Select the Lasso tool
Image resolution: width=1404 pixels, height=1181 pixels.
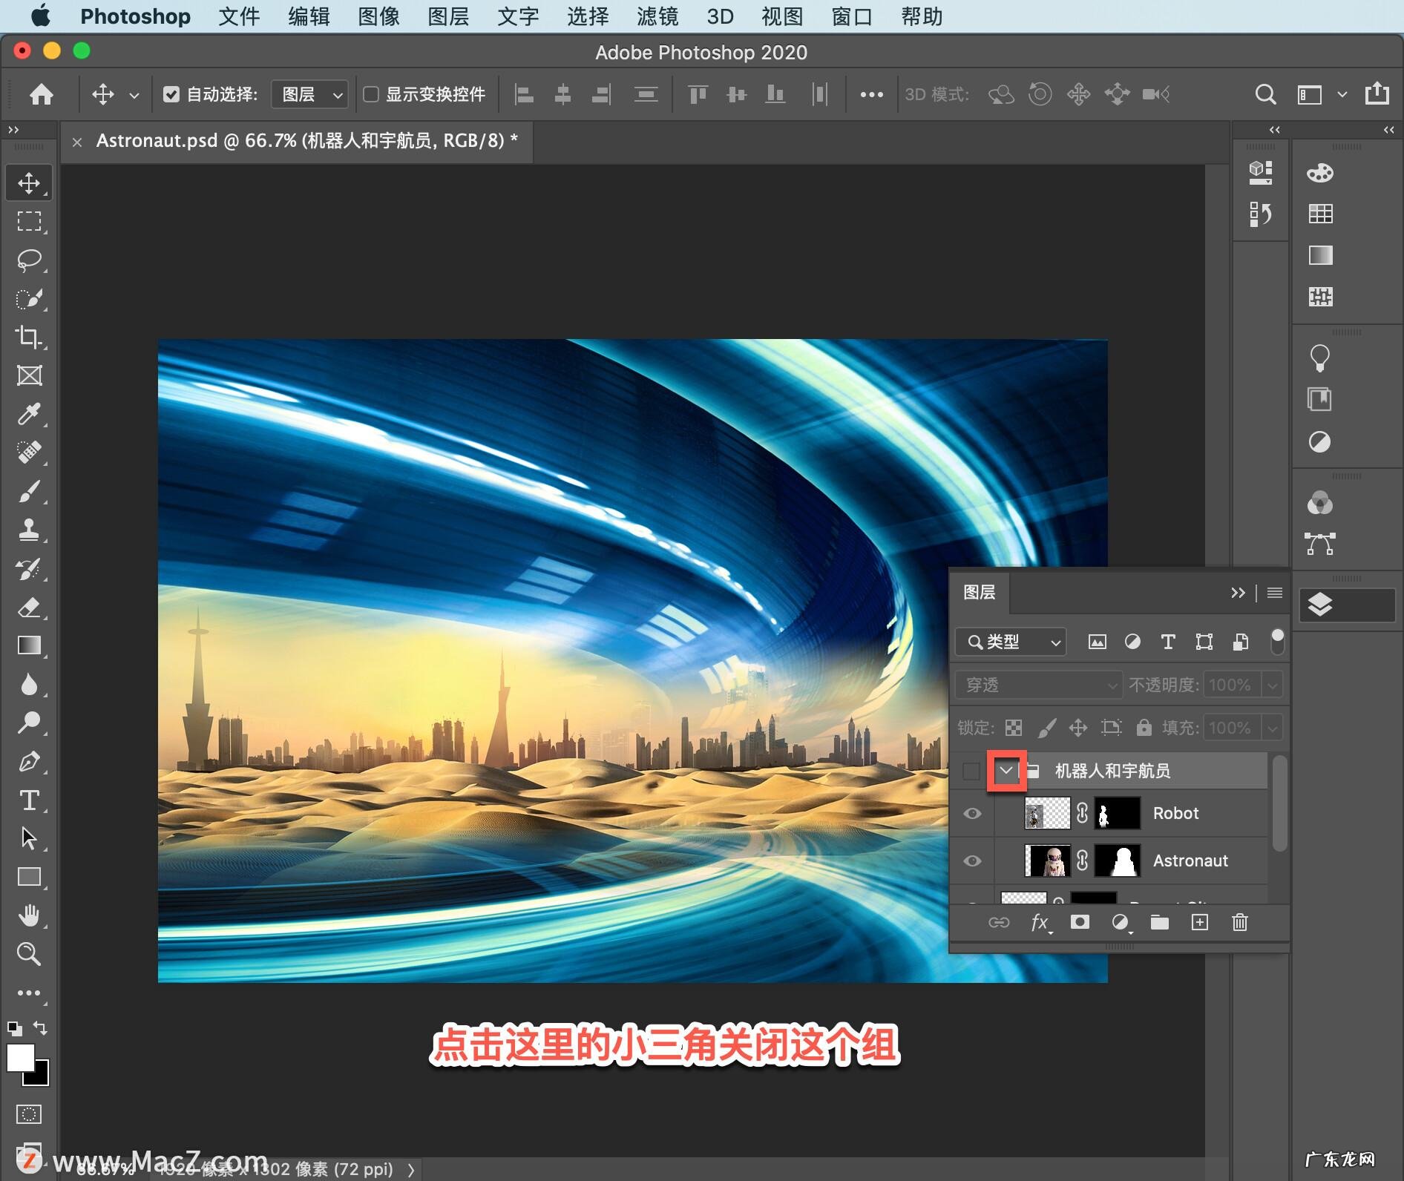[x=29, y=260]
